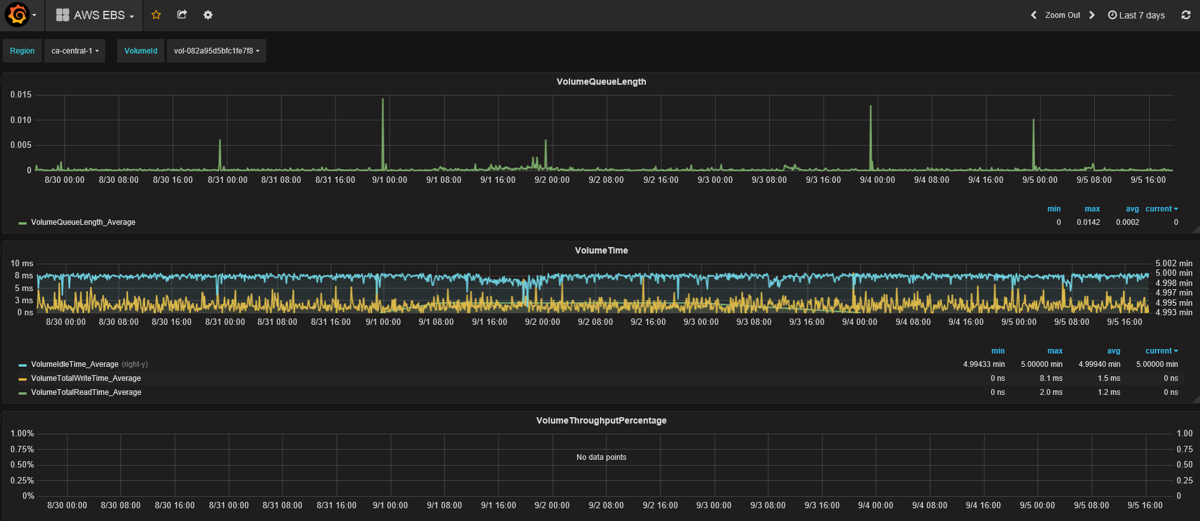Refresh the dashboard

pos(1185,15)
